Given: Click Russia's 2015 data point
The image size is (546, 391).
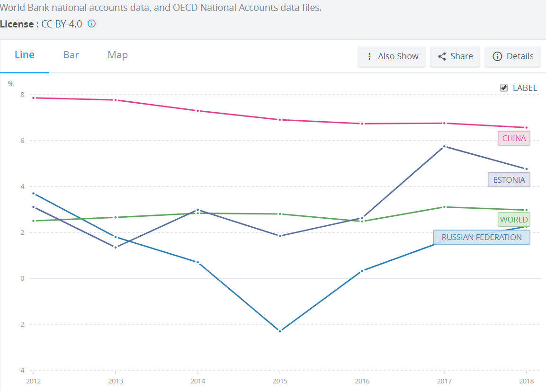Looking at the screenshot, I should (x=280, y=331).
